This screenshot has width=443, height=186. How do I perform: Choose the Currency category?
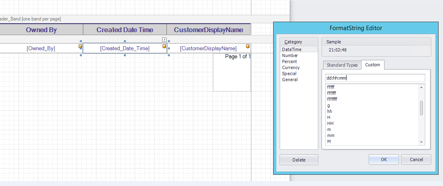point(290,67)
